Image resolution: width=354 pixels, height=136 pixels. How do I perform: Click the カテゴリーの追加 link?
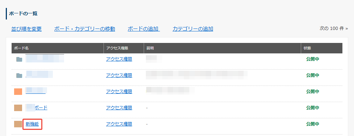(x=193, y=29)
